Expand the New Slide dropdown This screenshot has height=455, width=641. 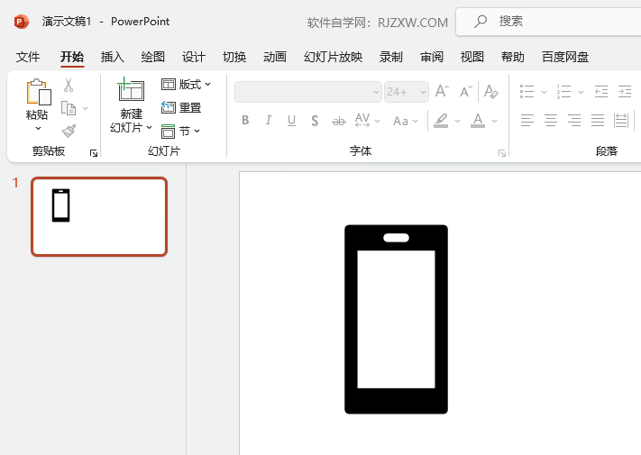click(150, 127)
